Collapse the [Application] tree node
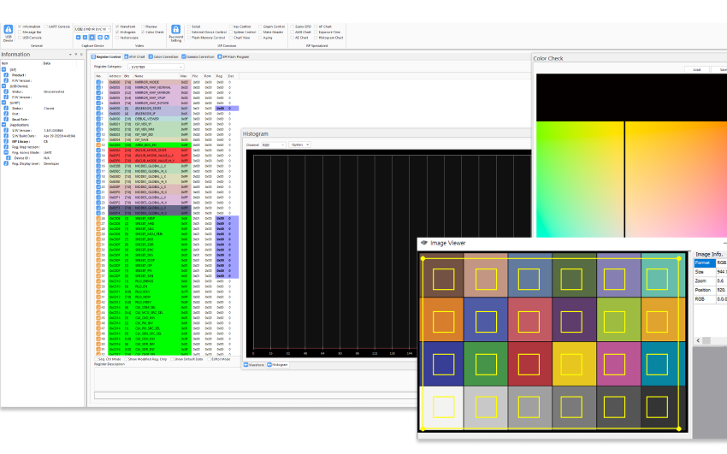Viewport: 727px width, 454px height. [3, 125]
